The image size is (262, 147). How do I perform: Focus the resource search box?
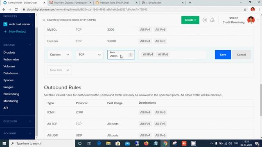point(71,20)
